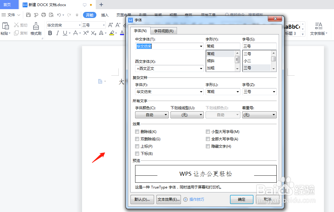Screen dimensions: 334x212
Task: Click the 文本效果 text effects button
Action: (x=168, y=199)
